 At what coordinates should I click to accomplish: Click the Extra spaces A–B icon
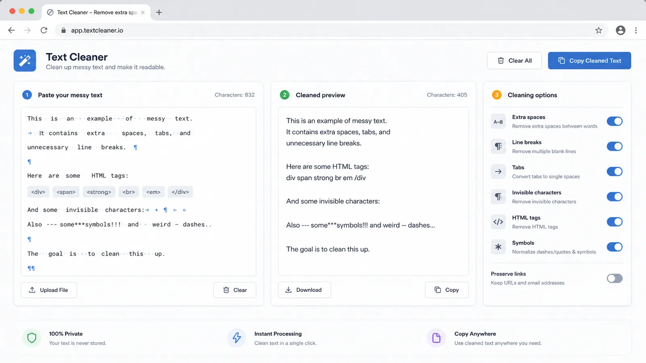point(498,121)
